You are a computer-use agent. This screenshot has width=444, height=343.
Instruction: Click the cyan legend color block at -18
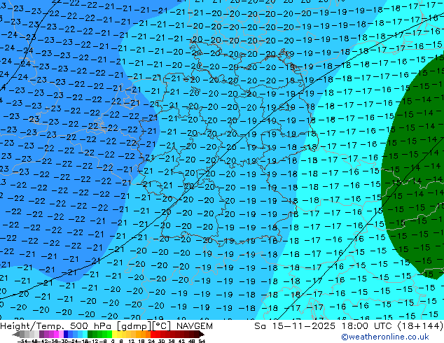coord(85,334)
